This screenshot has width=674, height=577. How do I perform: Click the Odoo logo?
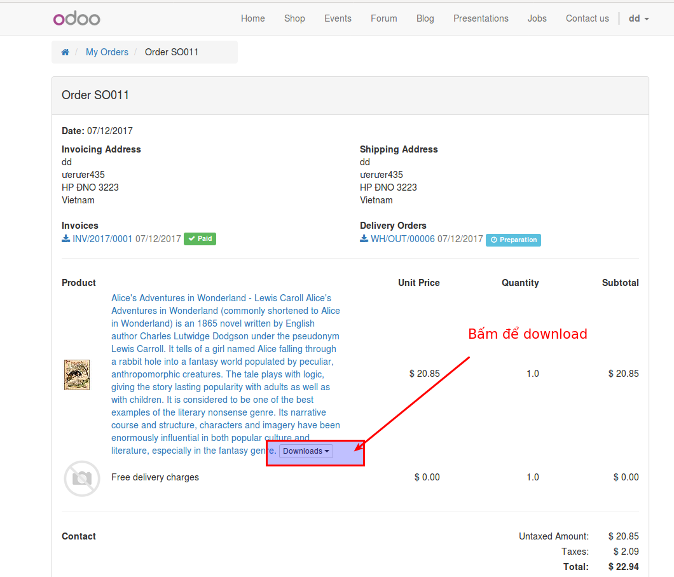(76, 18)
